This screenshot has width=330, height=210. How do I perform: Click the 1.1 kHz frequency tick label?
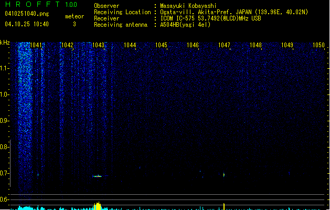pyautogui.click(x=4, y=68)
